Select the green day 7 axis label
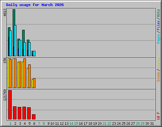 pyautogui.click(x=39, y=124)
